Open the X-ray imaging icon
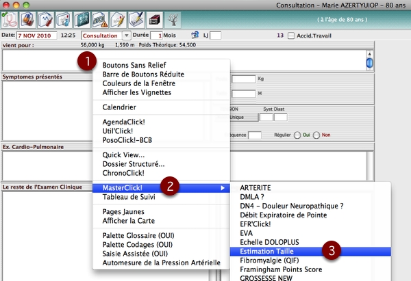The width and height of the screenshot is (411, 281). click(x=82, y=20)
